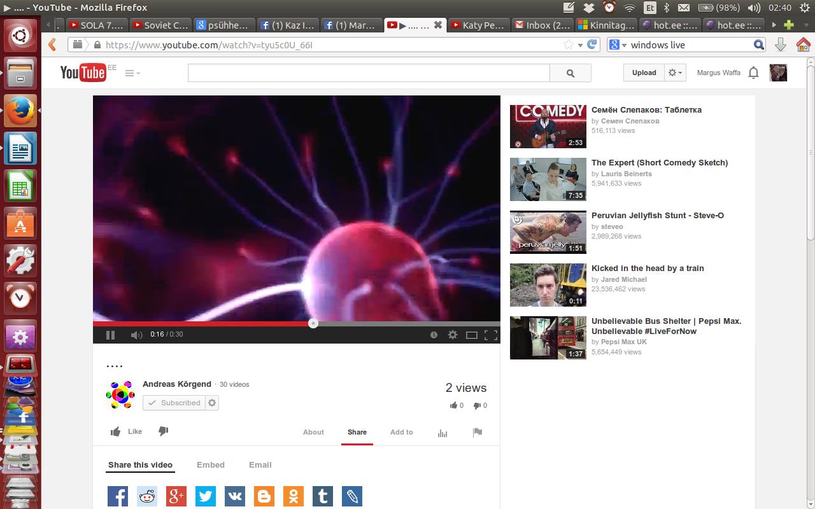Select the Share this video option

point(140,465)
